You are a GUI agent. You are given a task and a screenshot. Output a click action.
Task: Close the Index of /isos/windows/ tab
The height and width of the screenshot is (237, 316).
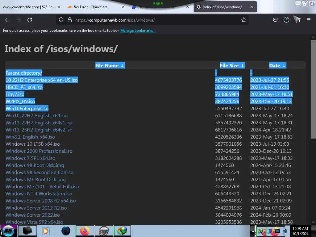pos(252,7)
